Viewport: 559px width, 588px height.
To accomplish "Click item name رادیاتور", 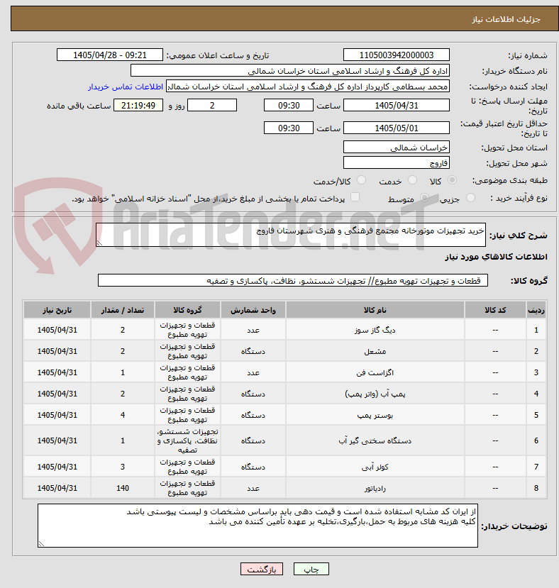I will tap(375, 489).
